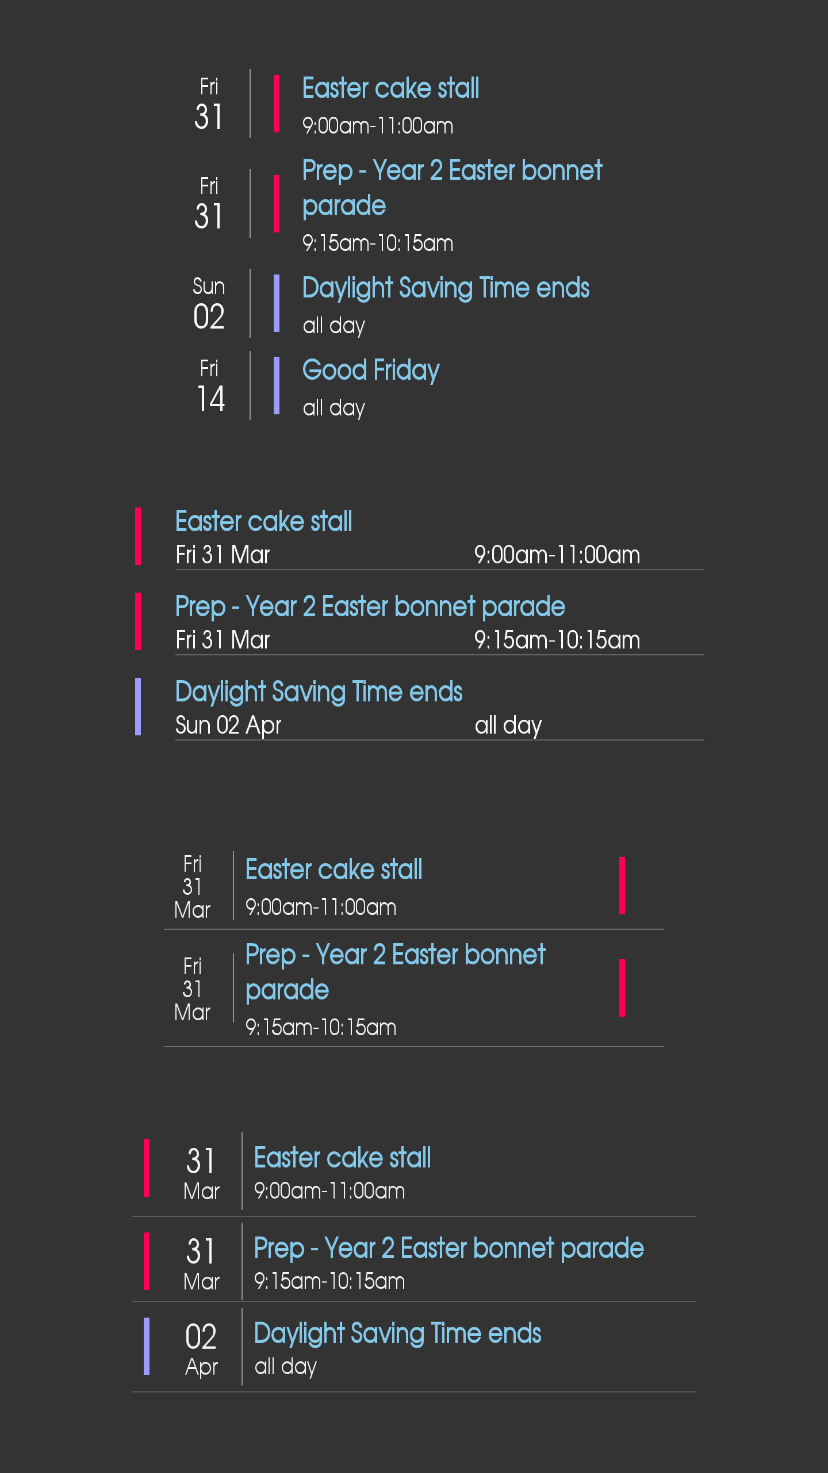The image size is (828, 1473).
Task: Click red bar beside bottom widget's bonnet parade
Action: [x=147, y=1261]
